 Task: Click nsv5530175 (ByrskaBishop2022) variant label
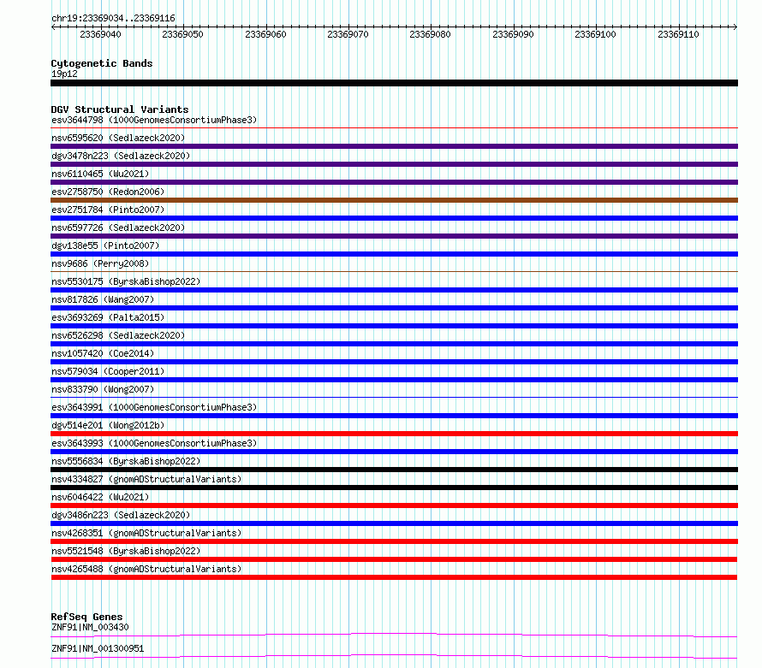click(126, 281)
